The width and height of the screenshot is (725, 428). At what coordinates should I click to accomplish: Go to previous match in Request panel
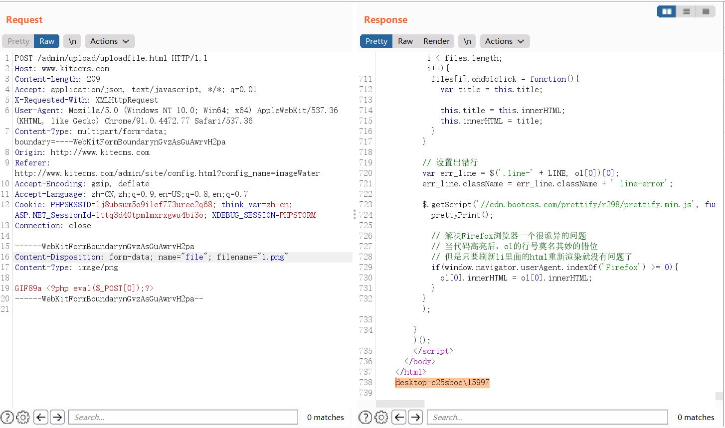click(x=41, y=417)
